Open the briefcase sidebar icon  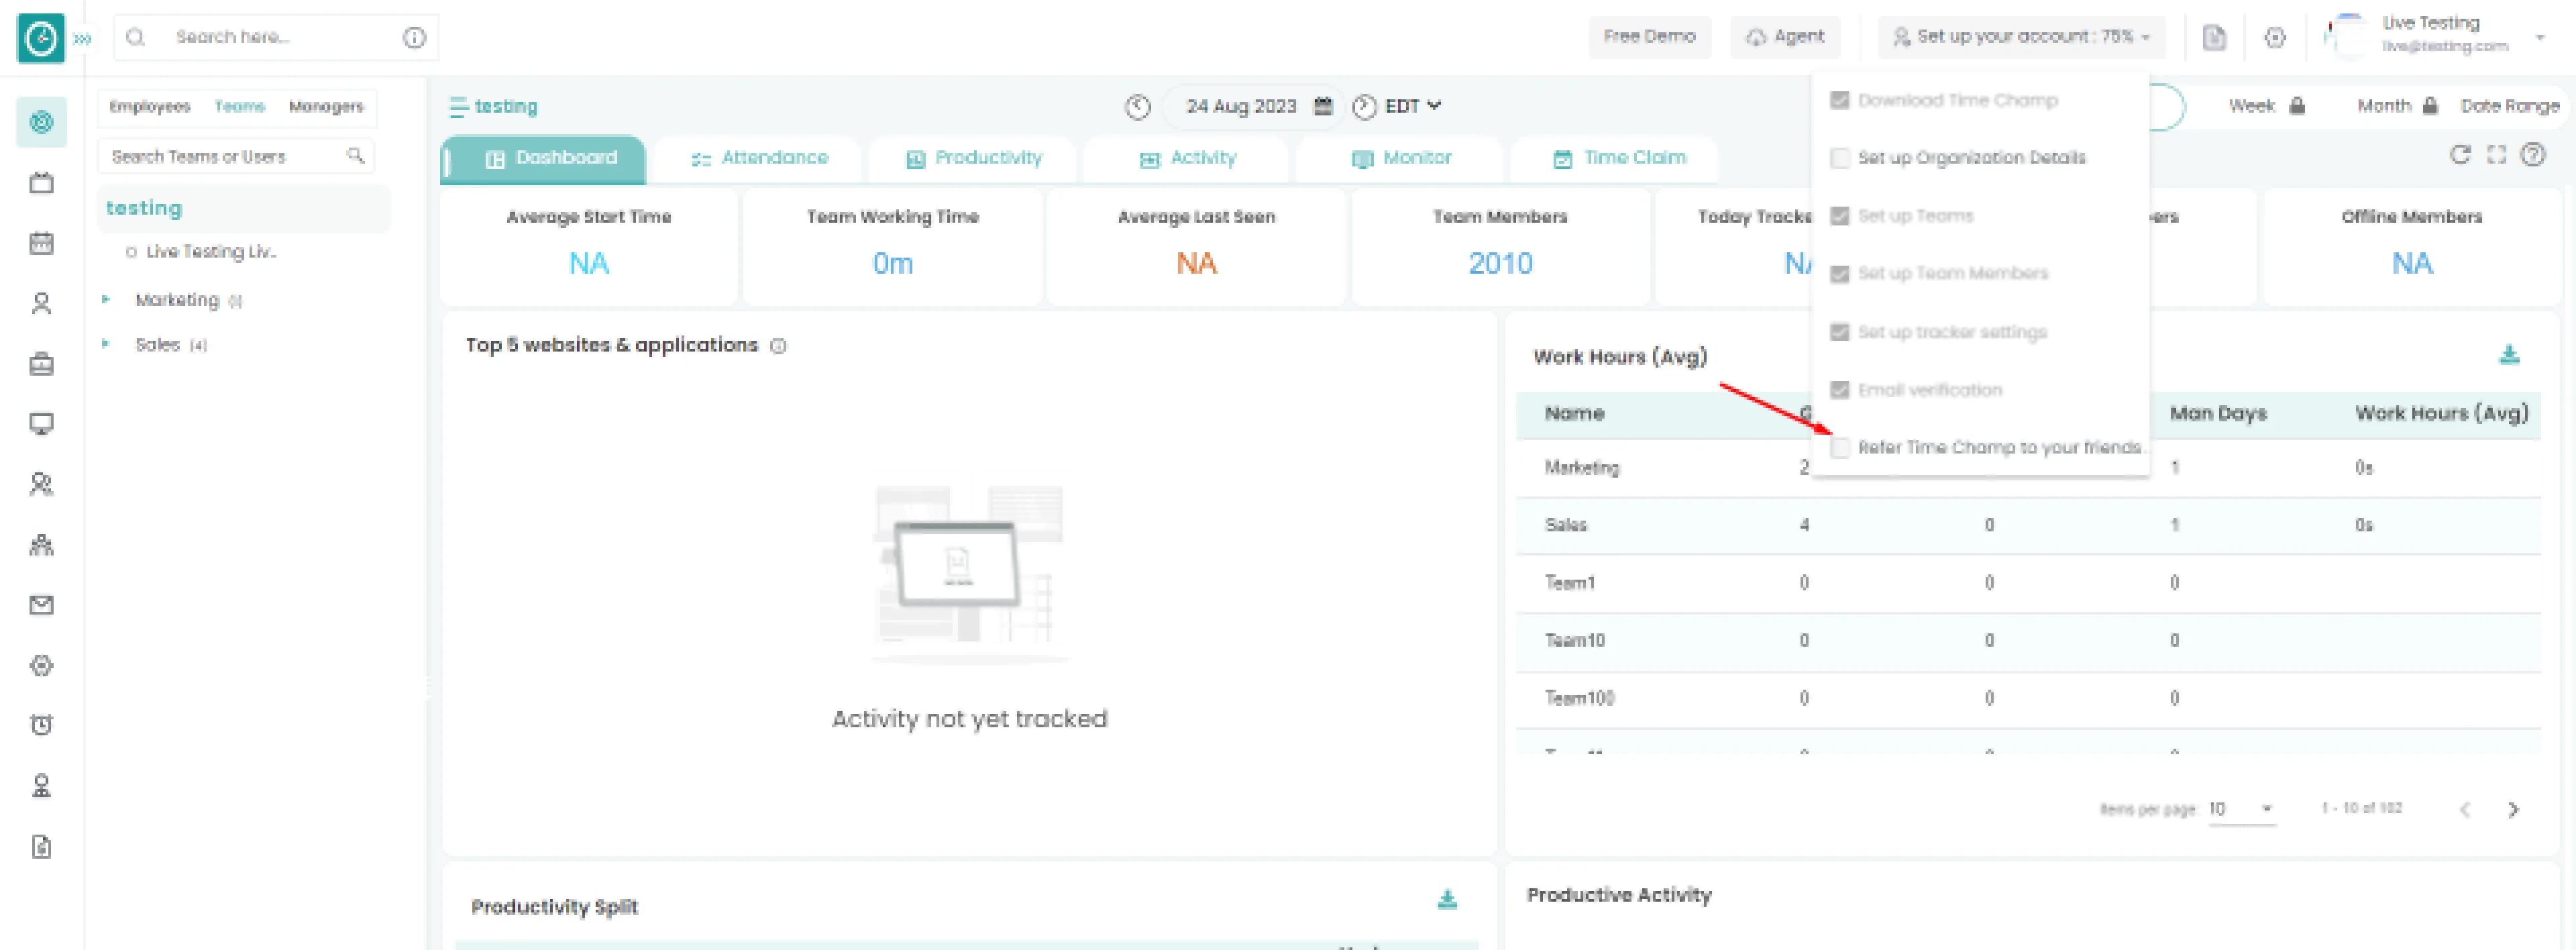[41, 364]
